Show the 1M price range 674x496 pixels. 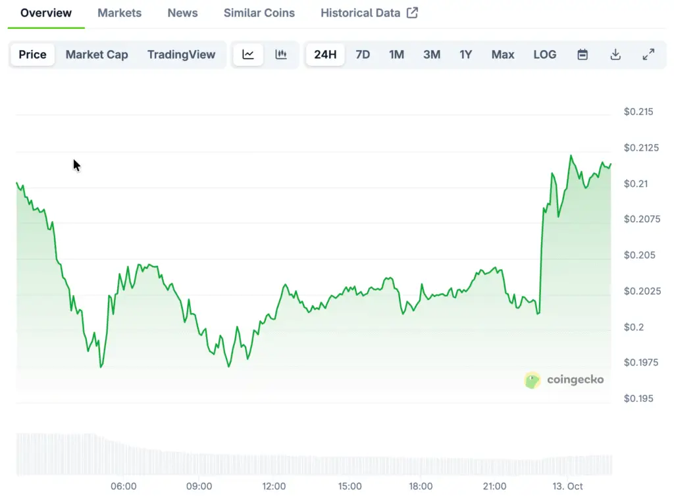coord(396,55)
